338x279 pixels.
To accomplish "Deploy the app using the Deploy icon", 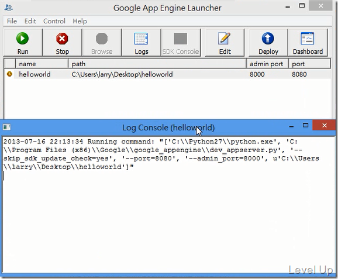I will 268,39.
